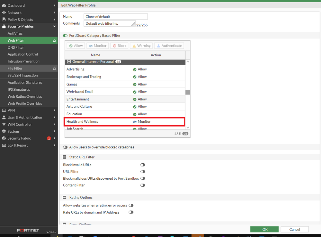Click the Dashboard gauge icon in sidebar
The width and height of the screenshot is (321, 237).
tap(4, 5)
